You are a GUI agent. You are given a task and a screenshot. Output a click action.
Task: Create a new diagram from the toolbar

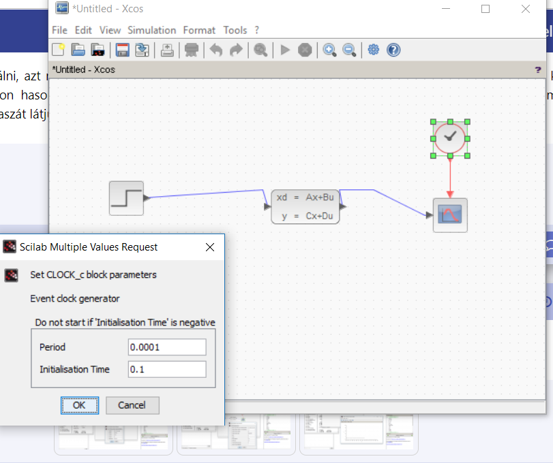coord(58,50)
